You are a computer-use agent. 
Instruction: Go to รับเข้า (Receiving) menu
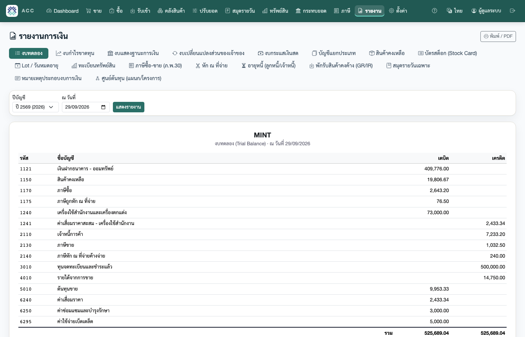coord(140,11)
